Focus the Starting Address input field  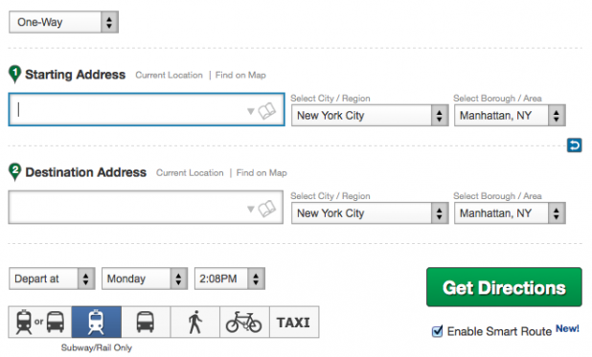(147, 109)
